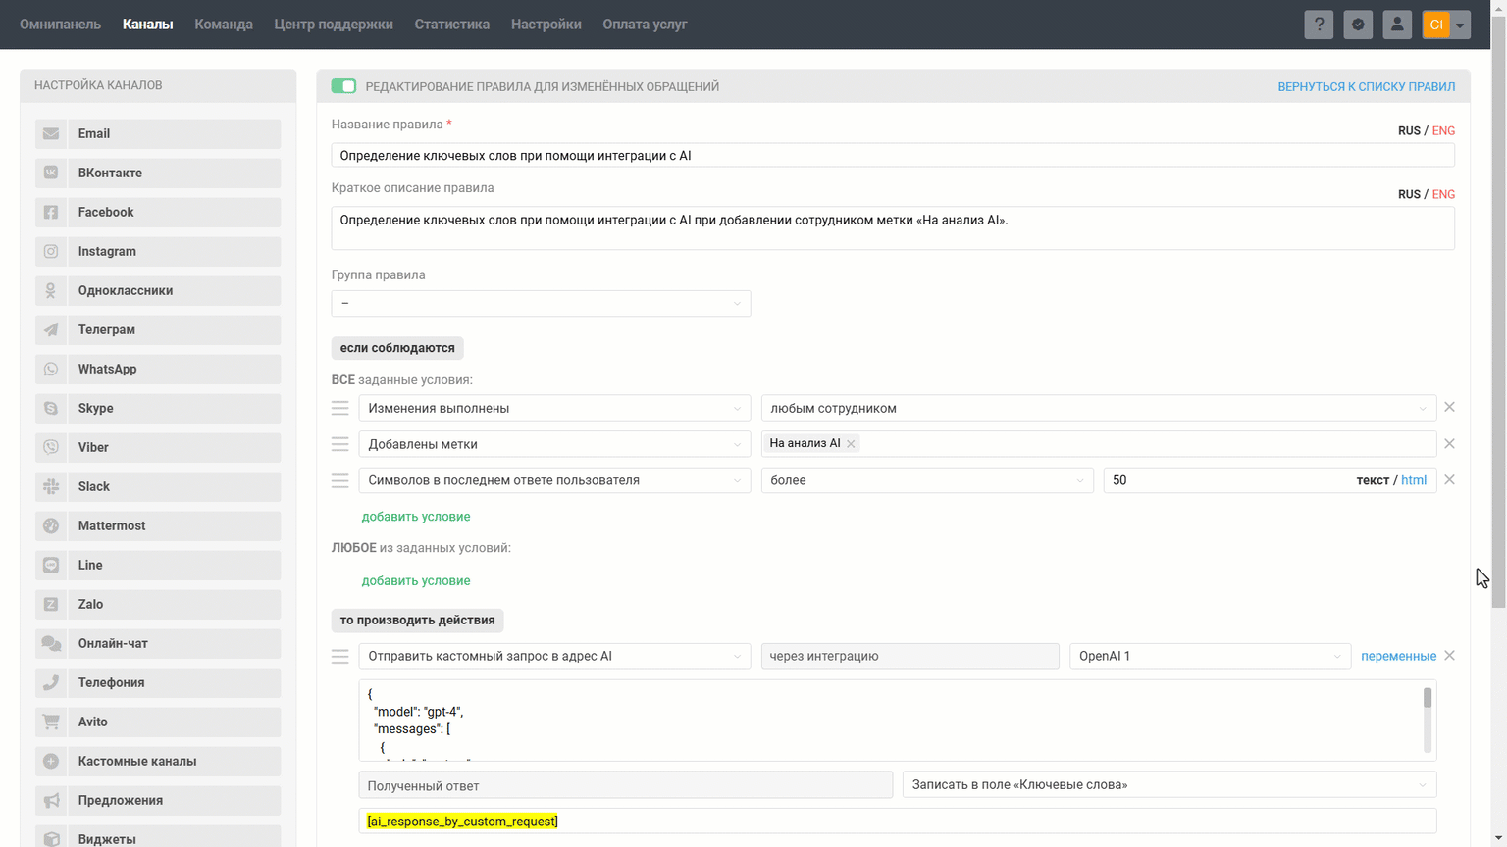The height and width of the screenshot is (847, 1507).
Task: Open the Команда menu
Action: pyautogui.click(x=224, y=25)
